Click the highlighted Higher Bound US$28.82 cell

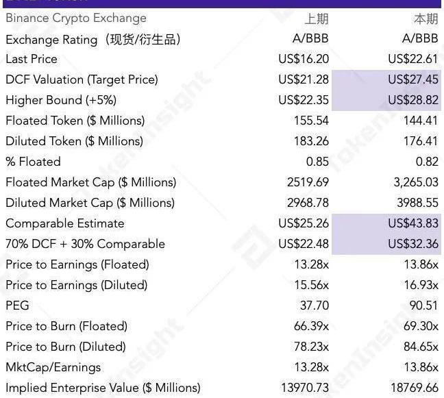point(413,100)
